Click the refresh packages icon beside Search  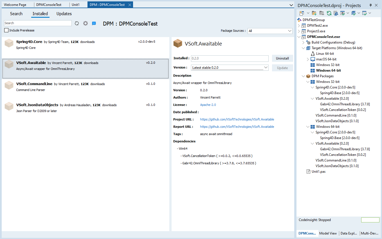(77, 23)
